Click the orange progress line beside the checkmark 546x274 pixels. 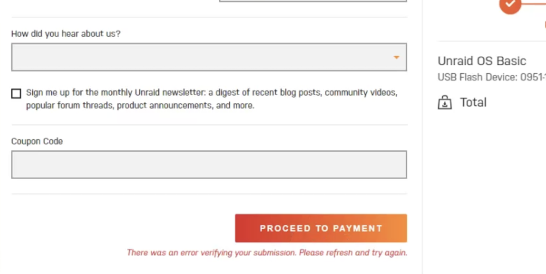[534, 3]
